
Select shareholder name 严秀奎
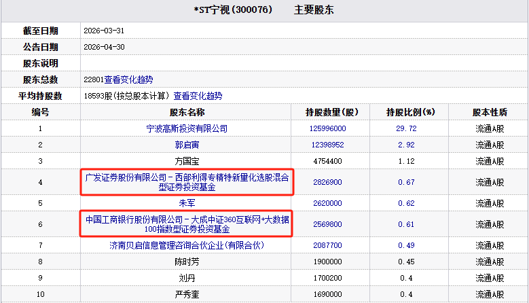click(x=187, y=294)
